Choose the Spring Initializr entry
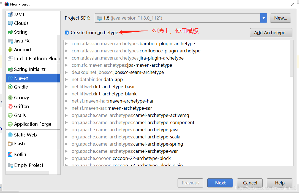 [33, 69]
